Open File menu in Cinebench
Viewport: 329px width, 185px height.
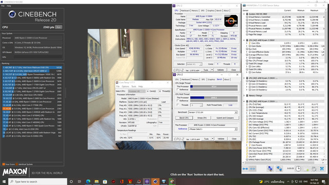click(x=3, y=6)
